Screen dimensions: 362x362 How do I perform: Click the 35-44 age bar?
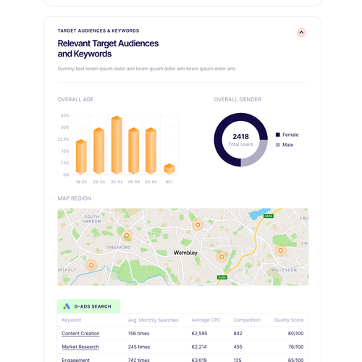point(117,145)
